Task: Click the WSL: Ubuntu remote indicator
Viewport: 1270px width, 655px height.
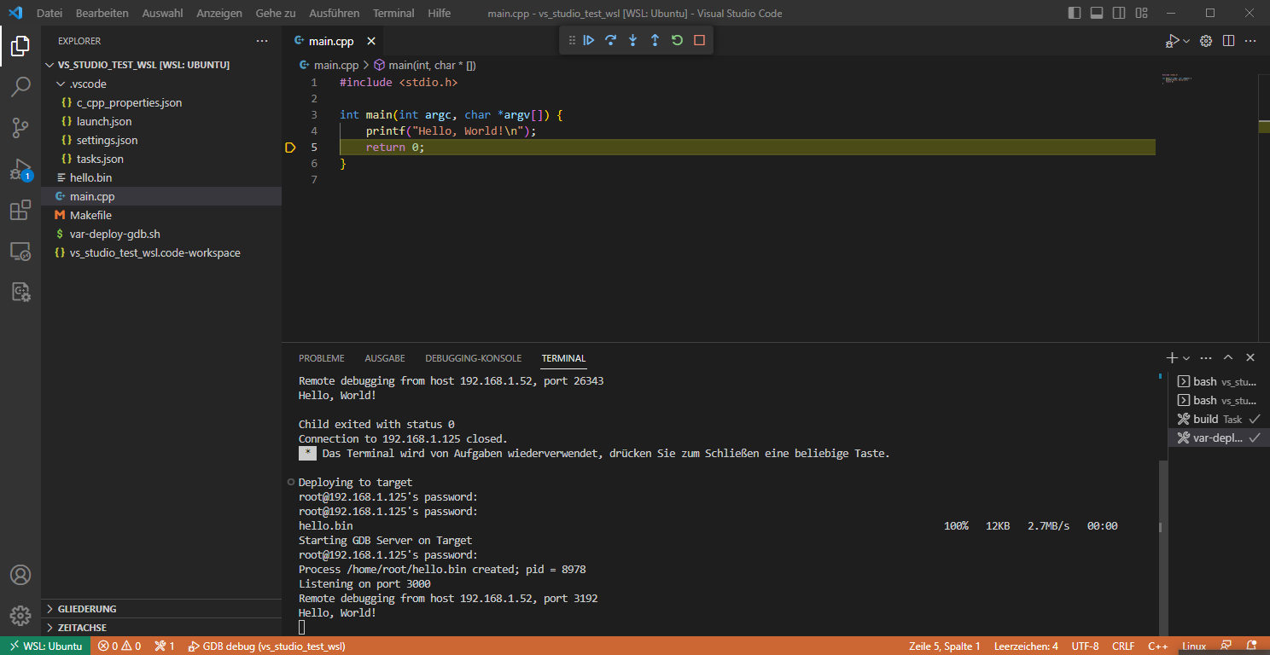Action: (x=45, y=646)
